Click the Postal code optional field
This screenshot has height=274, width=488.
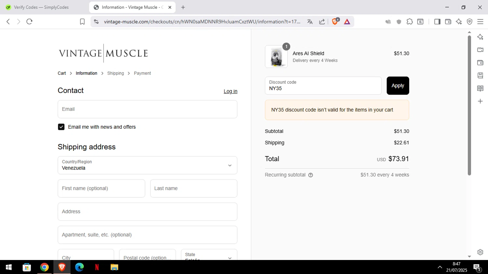(147, 254)
